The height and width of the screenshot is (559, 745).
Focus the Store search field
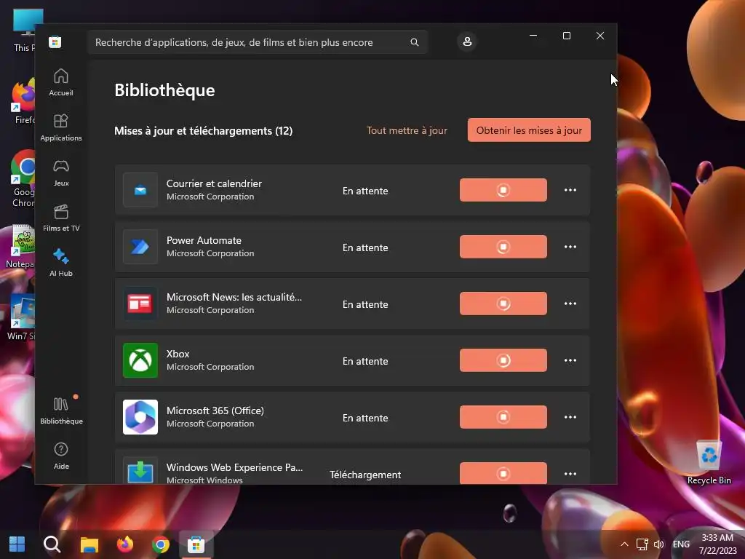point(257,42)
